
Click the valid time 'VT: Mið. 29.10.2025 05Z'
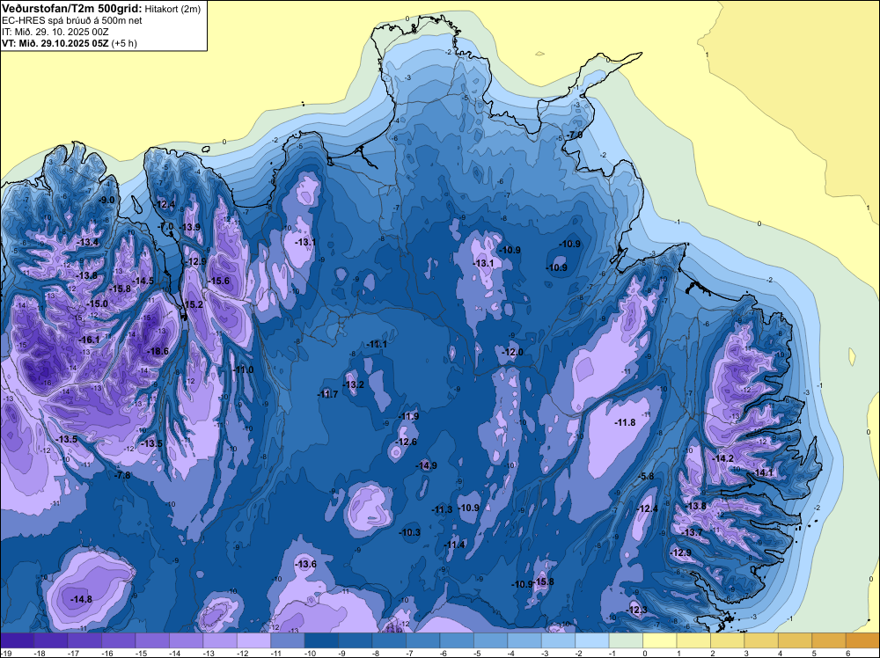(55, 43)
